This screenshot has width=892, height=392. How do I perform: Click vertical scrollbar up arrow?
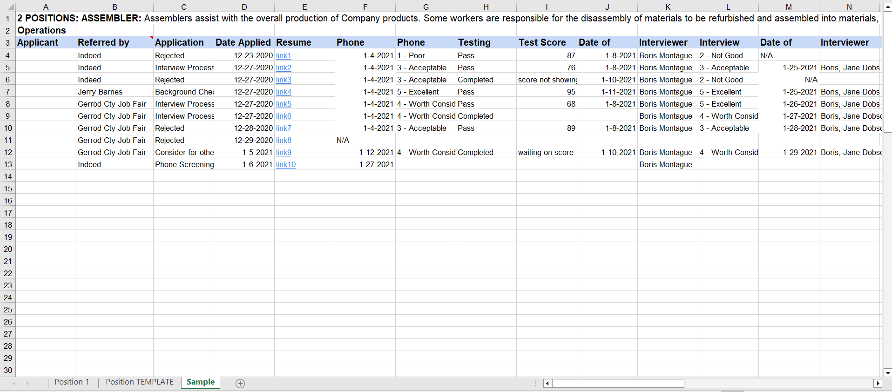887,7
